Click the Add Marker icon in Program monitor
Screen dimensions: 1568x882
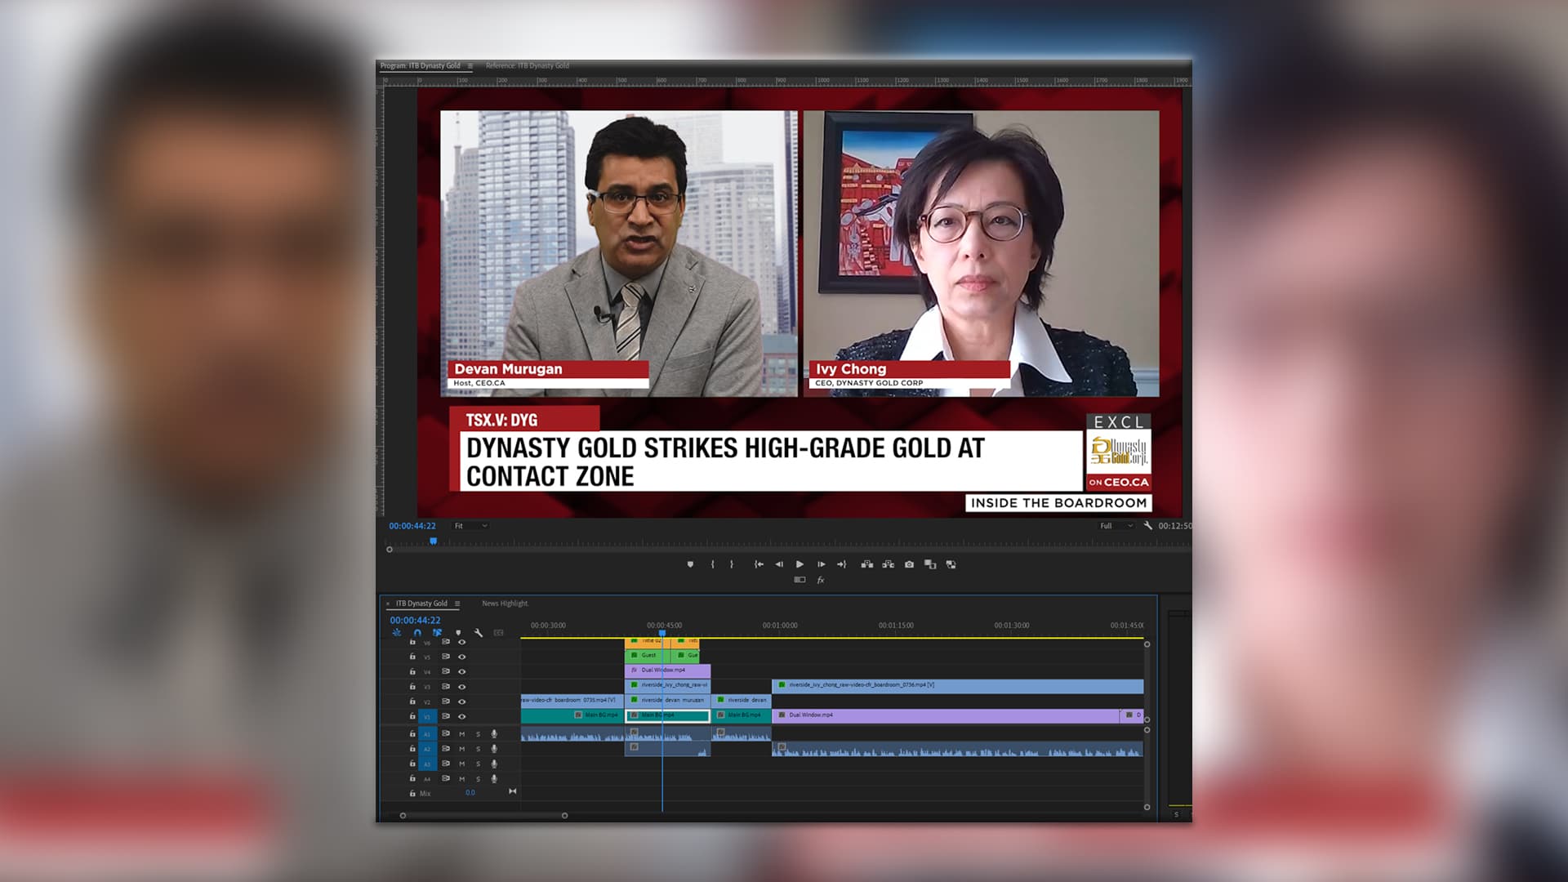tap(690, 564)
